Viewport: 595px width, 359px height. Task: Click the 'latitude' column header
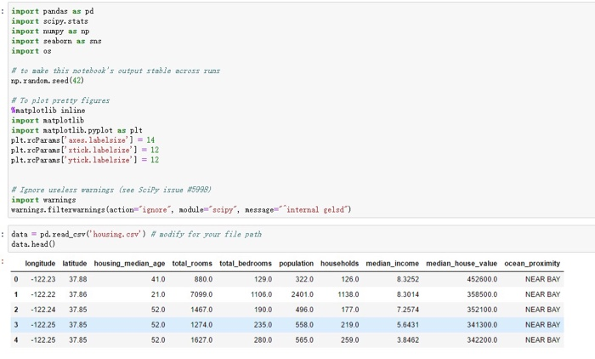click(75, 264)
